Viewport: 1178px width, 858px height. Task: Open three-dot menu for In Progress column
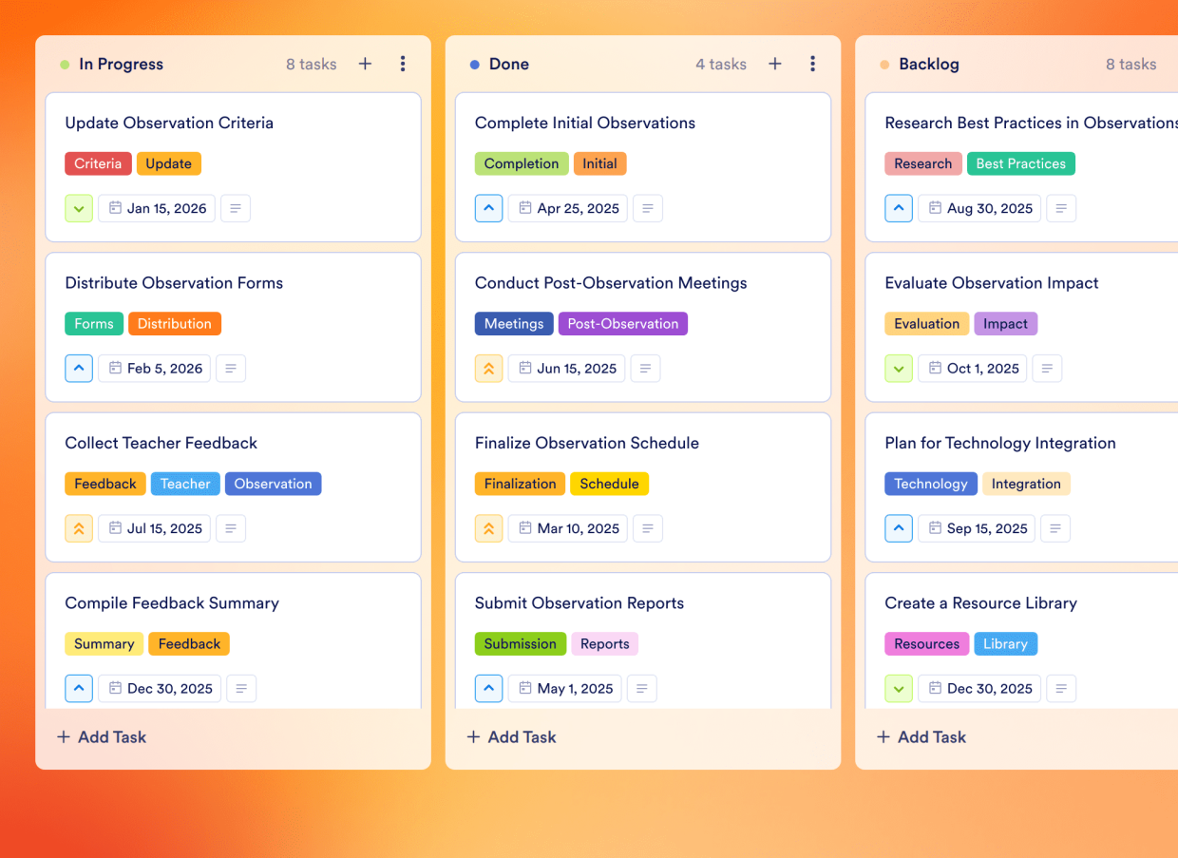point(403,64)
